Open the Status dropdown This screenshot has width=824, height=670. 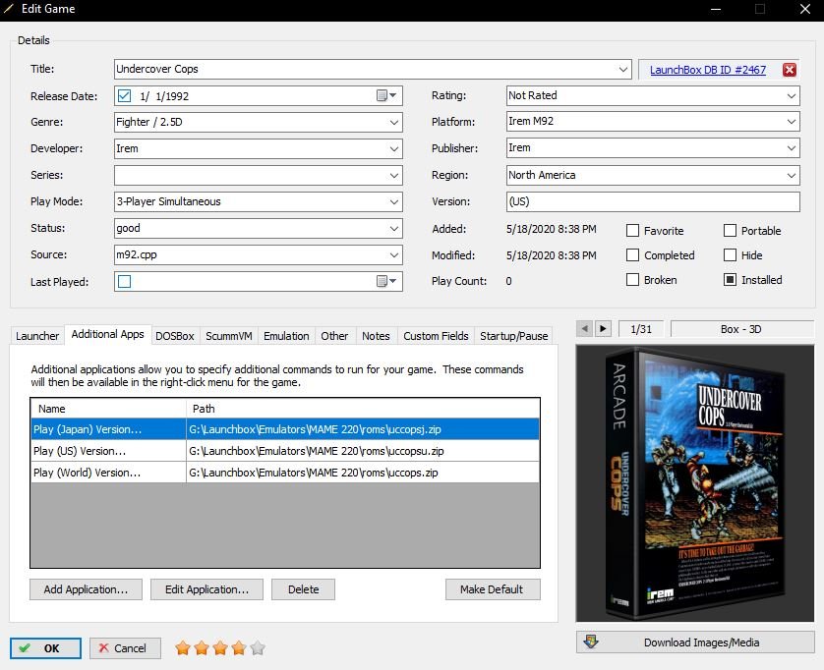[x=394, y=228]
